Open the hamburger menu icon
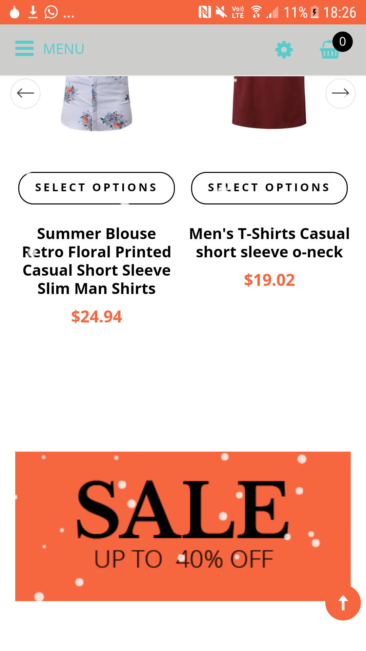This screenshot has width=366, height=651. click(24, 48)
